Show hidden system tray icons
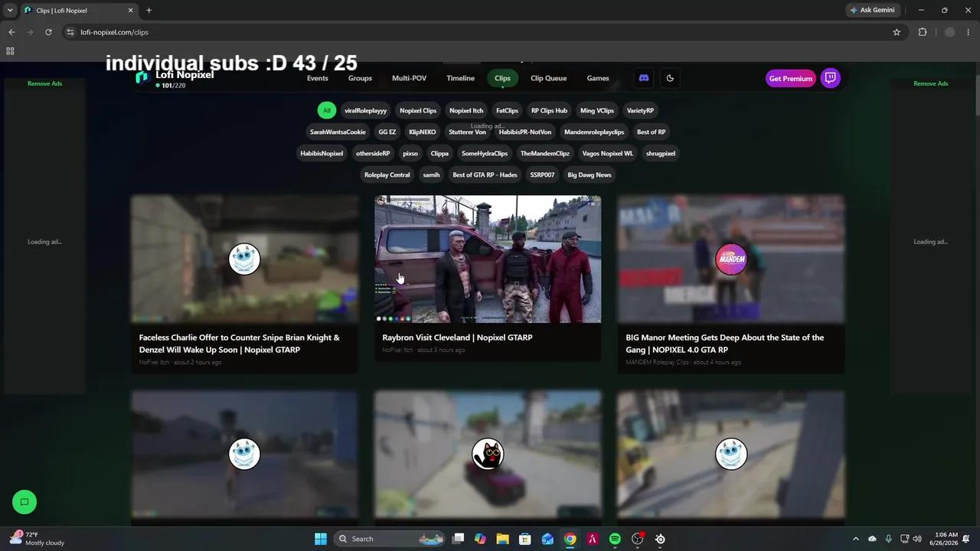The width and height of the screenshot is (980, 551). point(856,539)
